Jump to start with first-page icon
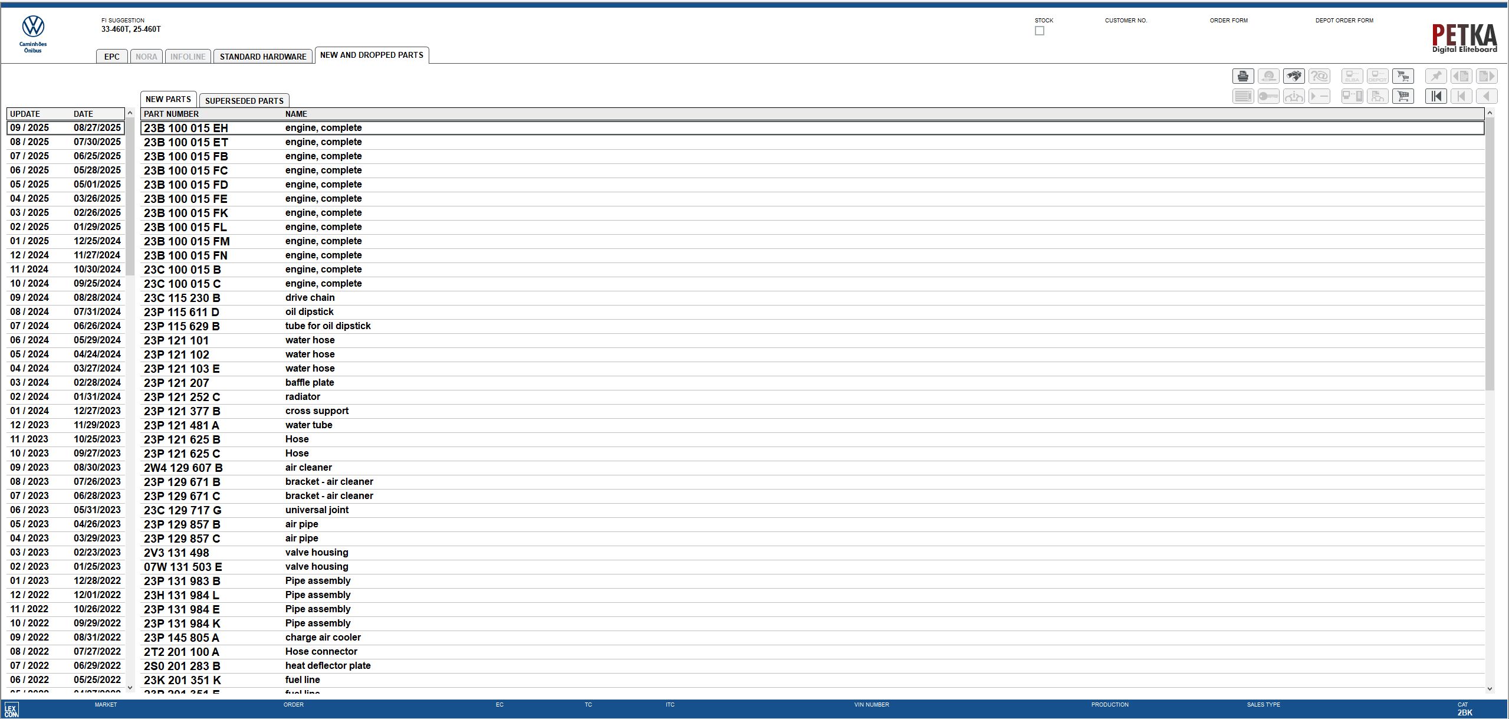 click(1436, 96)
